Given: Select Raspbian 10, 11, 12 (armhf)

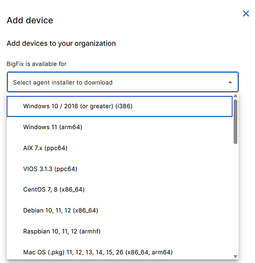Looking at the screenshot, I should (119, 231).
